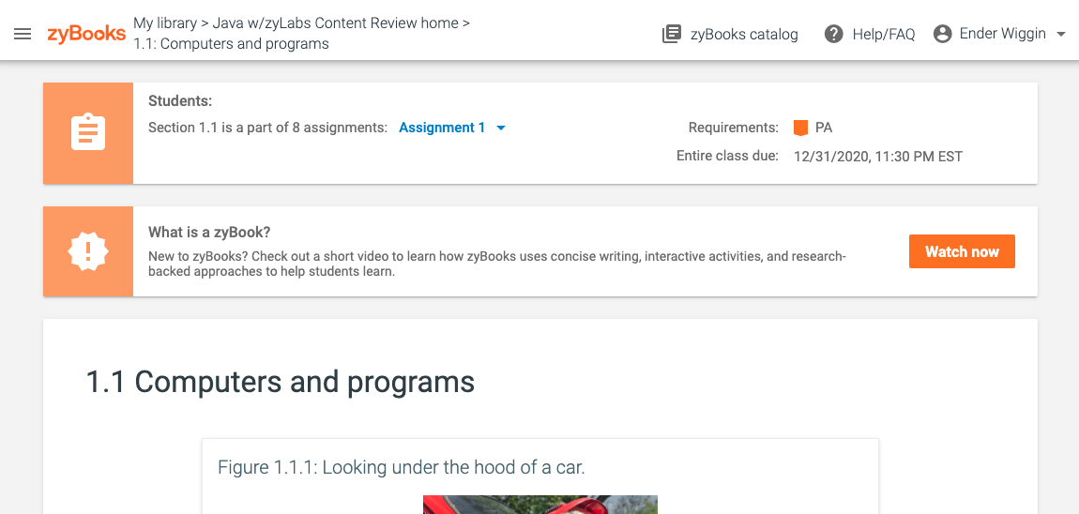Click the orange alert badge icon

(x=88, y=251)
